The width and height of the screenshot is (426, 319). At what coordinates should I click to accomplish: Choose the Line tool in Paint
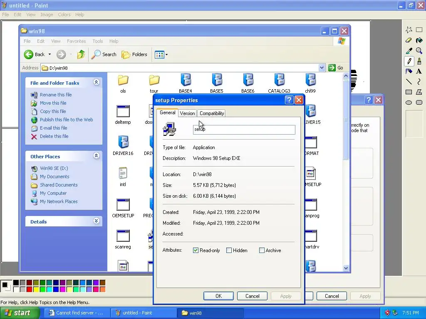tap(409, 82)
